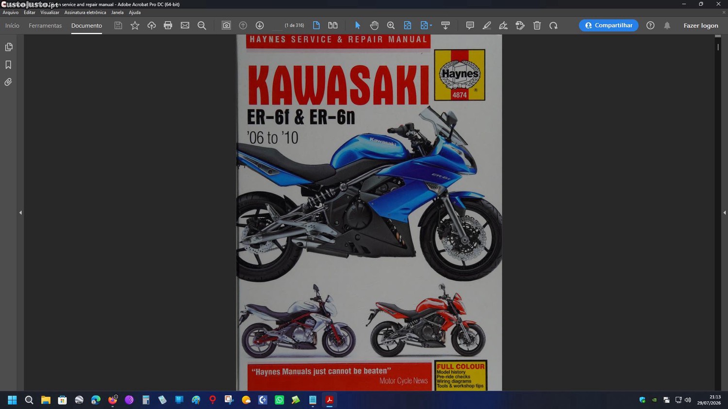This screenshot has height=409, width=728.
Task: Open the attachments paperclip panel
Action: [x=8, y=82]
